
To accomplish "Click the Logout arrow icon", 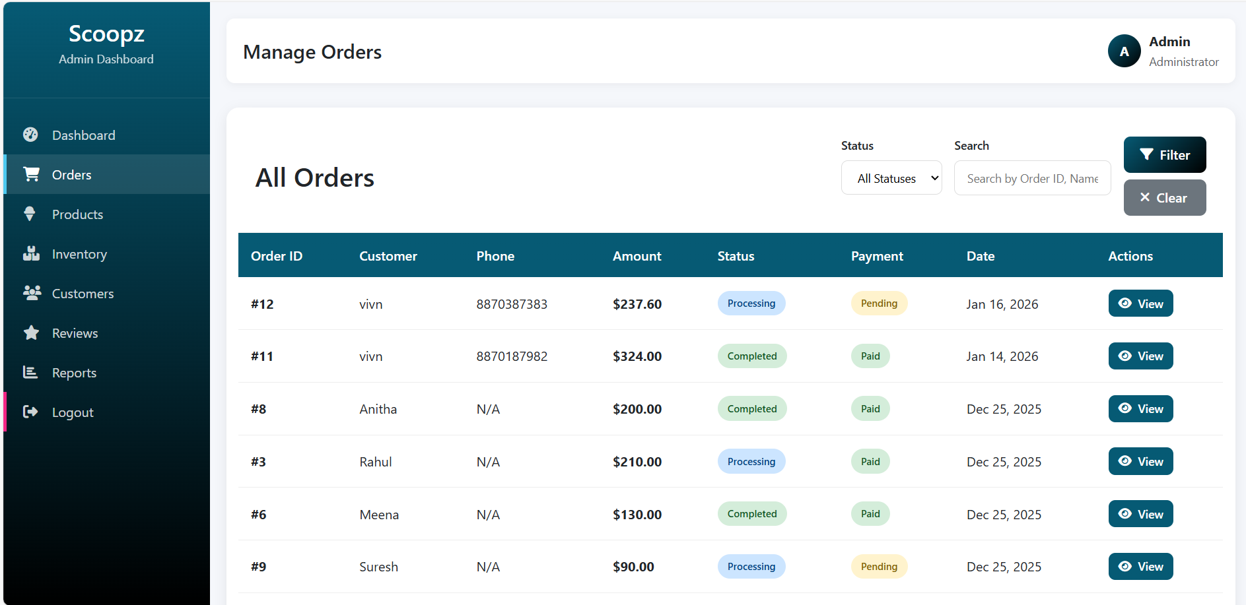I will pyautogui.click(x=30, y=412).
